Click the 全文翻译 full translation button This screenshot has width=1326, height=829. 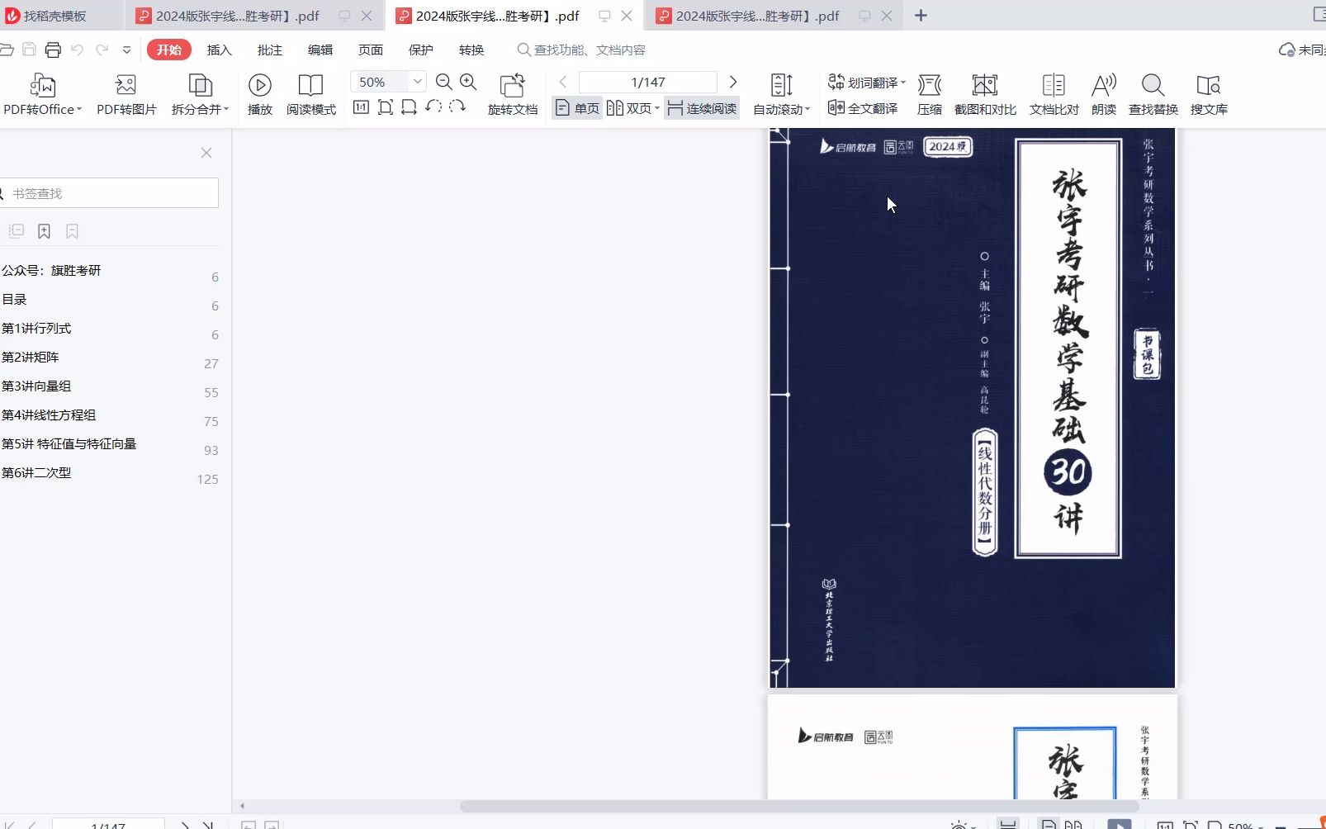coord(863,108)
